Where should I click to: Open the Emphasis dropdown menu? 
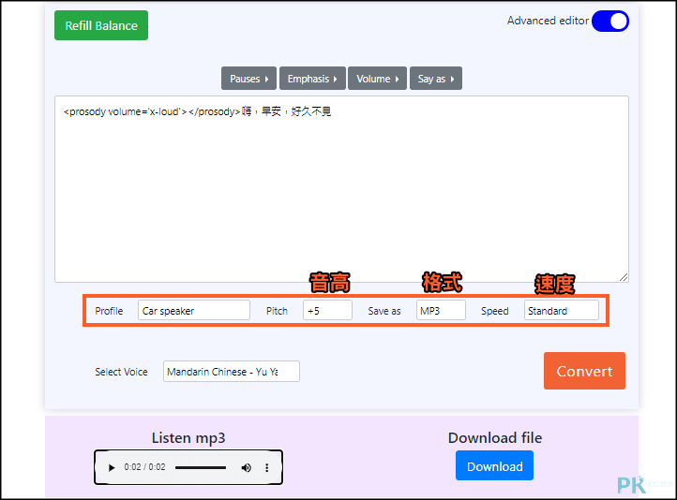(x=312, y=79)
